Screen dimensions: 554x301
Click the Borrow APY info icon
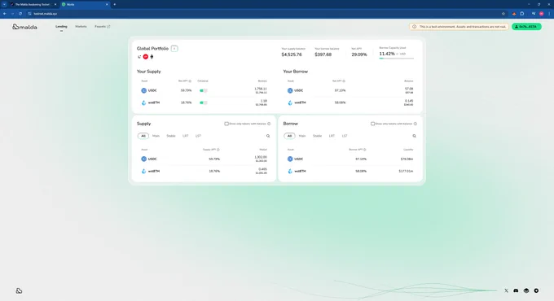click(x=365, y=150)
